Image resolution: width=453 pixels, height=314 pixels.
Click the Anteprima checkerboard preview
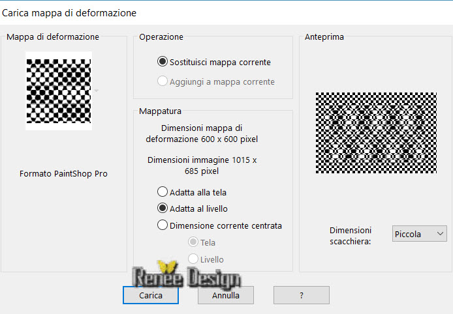coord(376,133)
